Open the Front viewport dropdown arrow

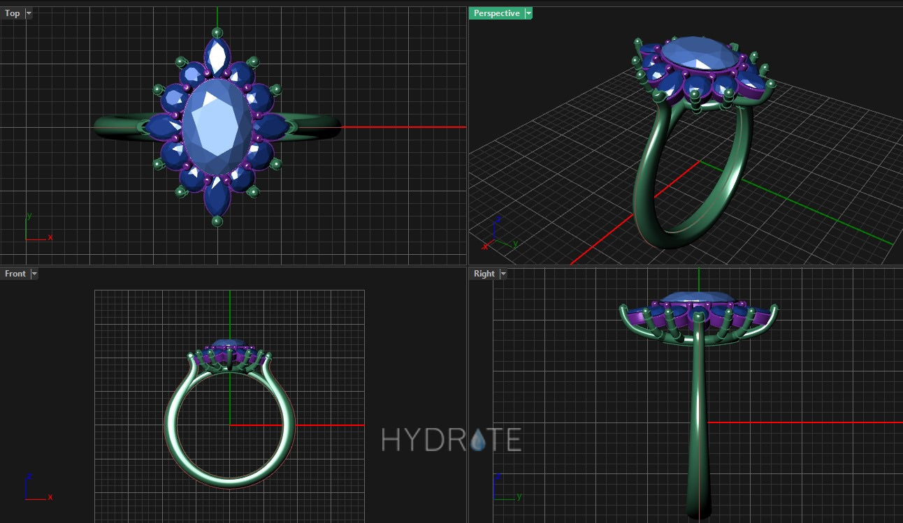coord(34,274)
